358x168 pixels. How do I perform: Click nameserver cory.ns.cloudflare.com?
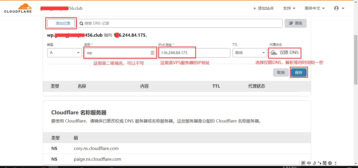click(x=96, y=148)
